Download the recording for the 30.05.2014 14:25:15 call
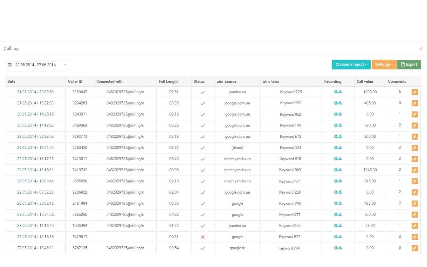The height and width of the screenshot is (267, 427). tap(340, 114)
